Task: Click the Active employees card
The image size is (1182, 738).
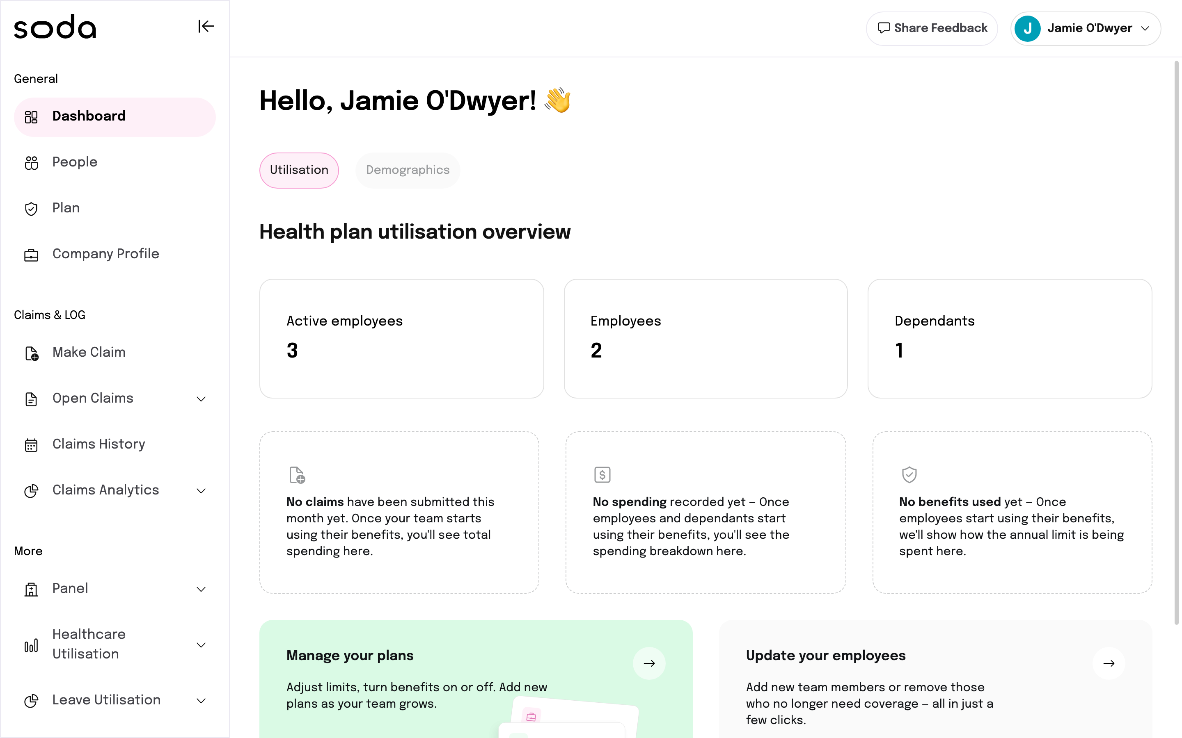Action: point(401,338)
